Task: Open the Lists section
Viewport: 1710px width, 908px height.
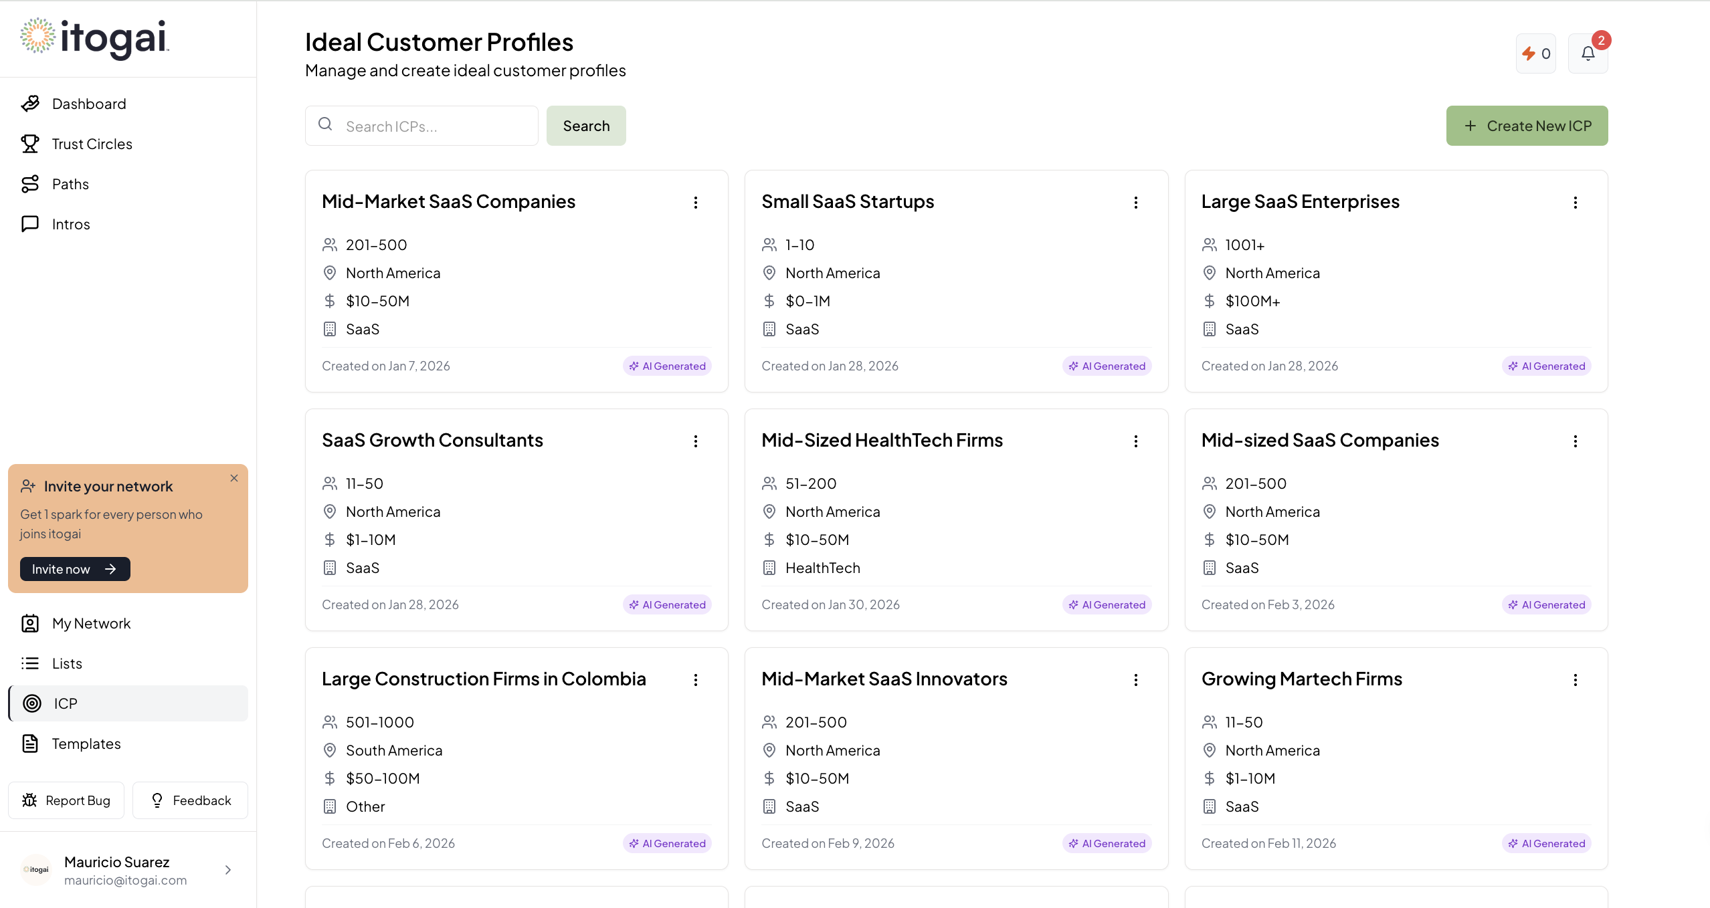Action: [67, 663]
